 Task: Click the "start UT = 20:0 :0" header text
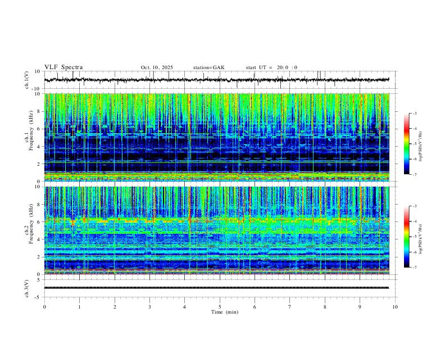coord(271,67)
